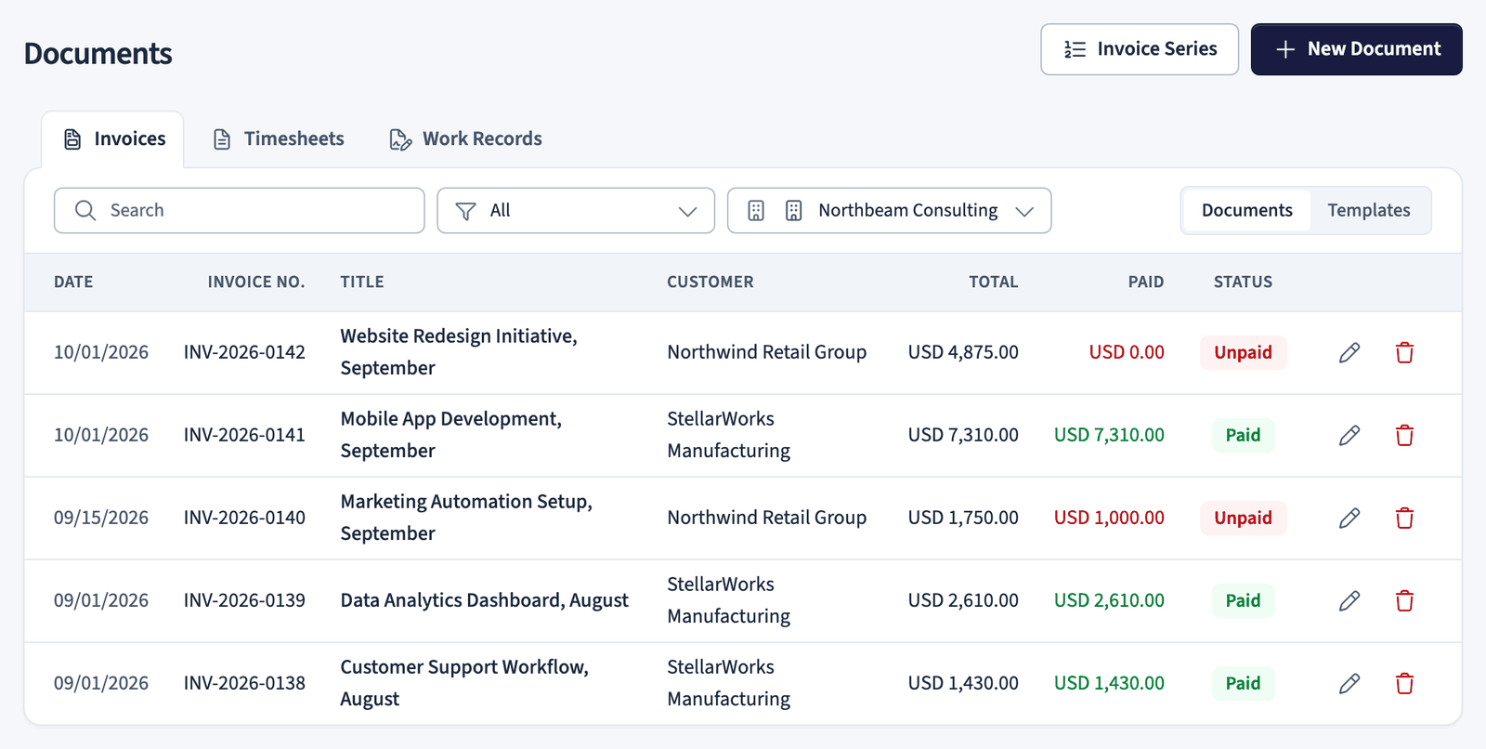Viewport: 1486px width, 749px height.
Task: Click the CUSTOMER column header
Action: tap(710, 283)
